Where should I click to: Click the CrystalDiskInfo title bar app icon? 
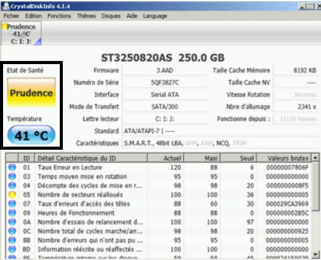pyautogui.click(x=6, y=6)
